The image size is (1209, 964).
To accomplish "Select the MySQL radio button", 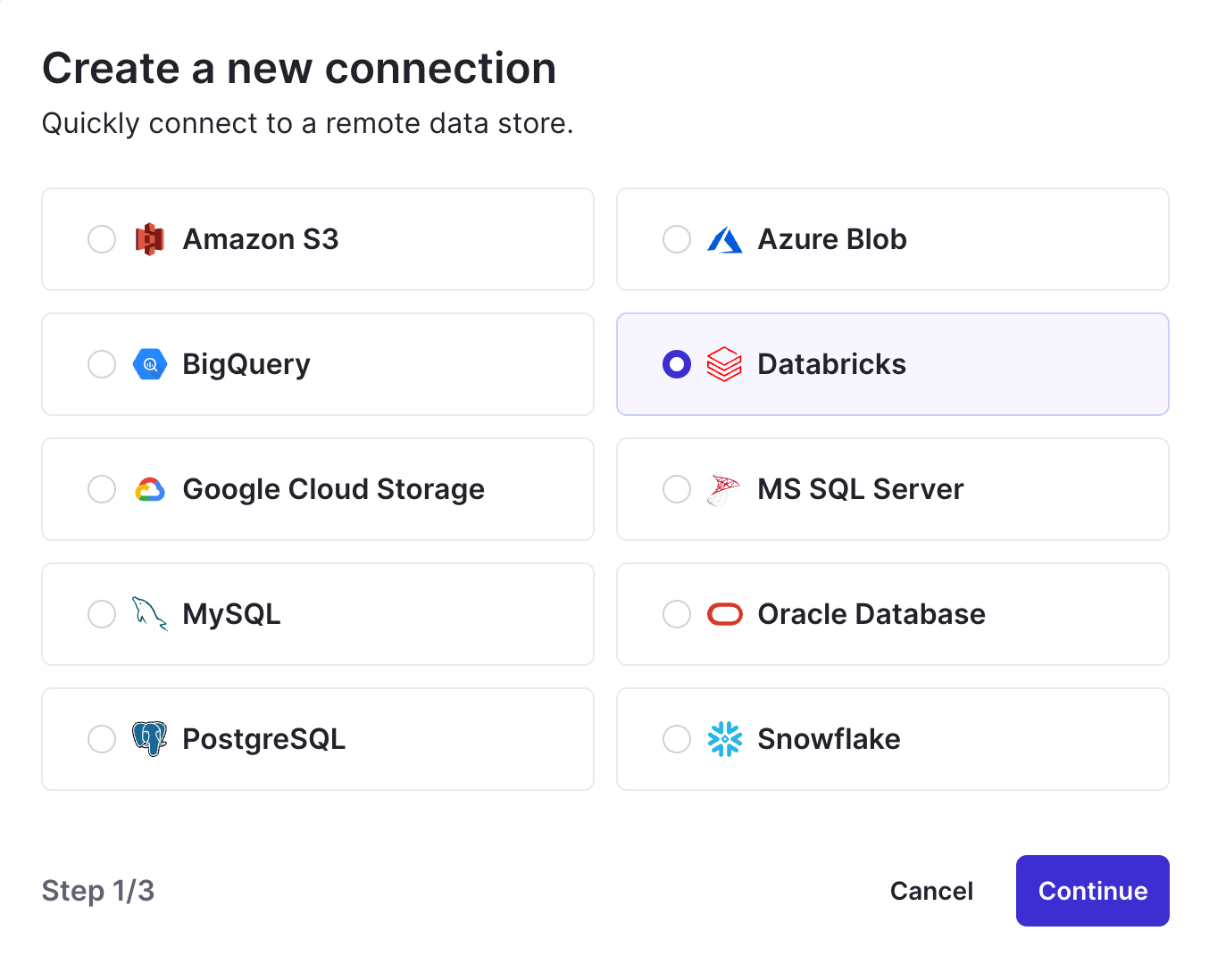I will click(102, 614).
